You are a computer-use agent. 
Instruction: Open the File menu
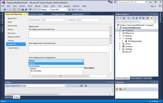point(3,6)
